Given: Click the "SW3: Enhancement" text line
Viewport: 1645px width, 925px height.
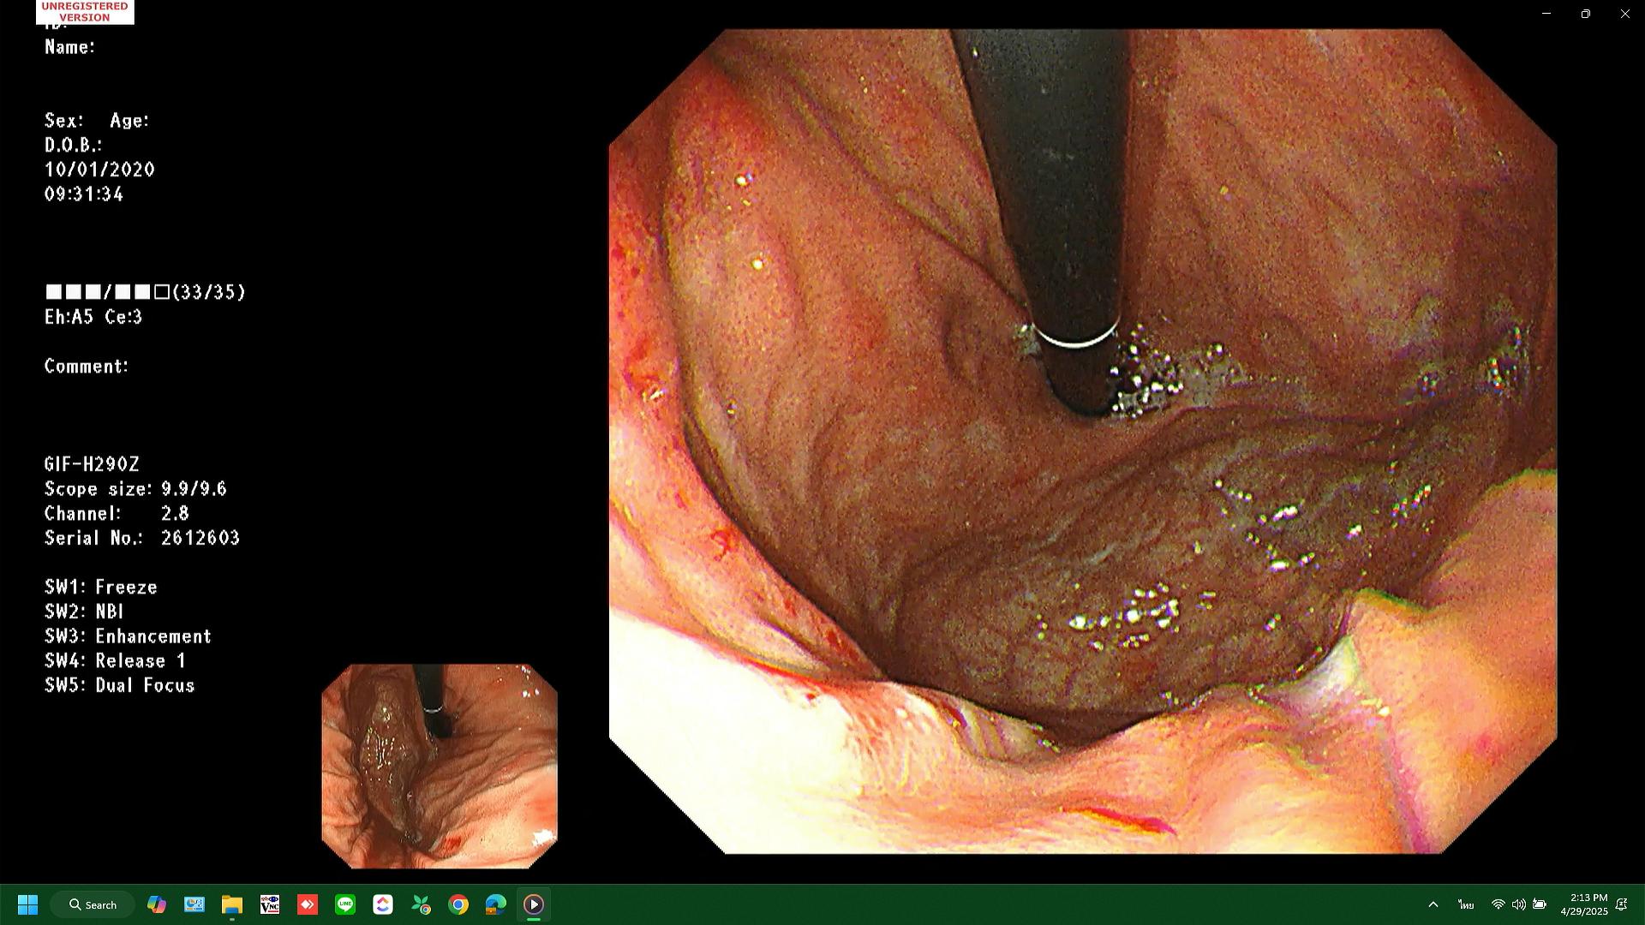Looking at the screenshot, I should [128, 636].
